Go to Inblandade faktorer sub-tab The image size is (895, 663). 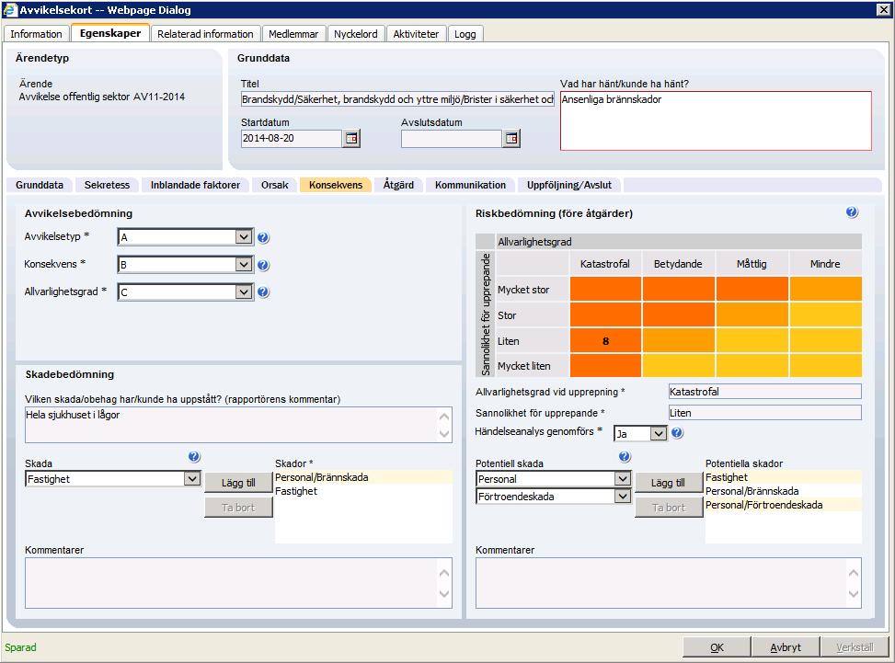tap(195, 185)
